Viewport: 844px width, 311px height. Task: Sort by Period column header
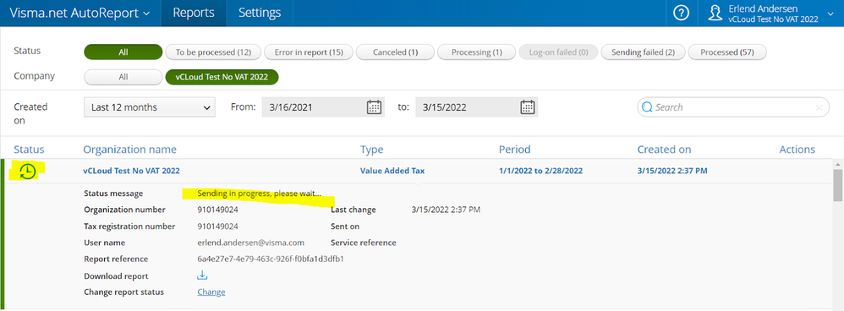(514, 150)
